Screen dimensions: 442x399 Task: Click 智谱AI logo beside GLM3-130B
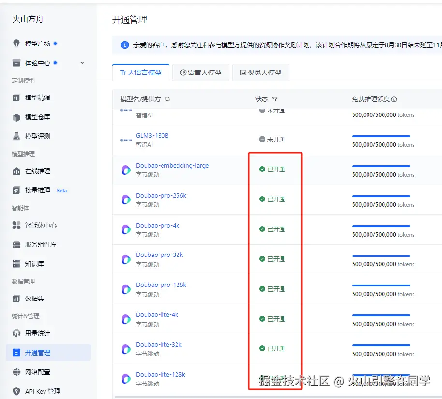tap(126, 140)
